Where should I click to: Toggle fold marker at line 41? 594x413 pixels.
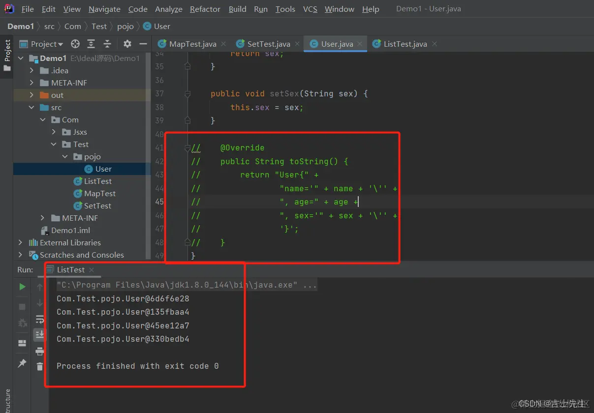coord(188,147)
